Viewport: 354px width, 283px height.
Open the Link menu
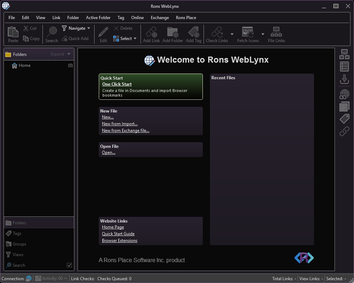(56, 18)
